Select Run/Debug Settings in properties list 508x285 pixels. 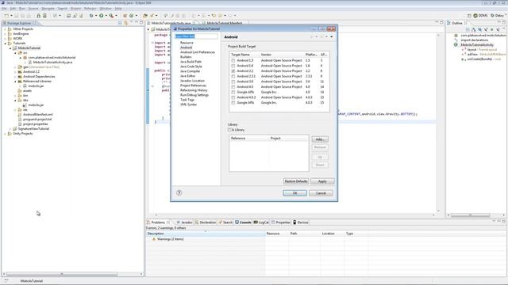194,95
